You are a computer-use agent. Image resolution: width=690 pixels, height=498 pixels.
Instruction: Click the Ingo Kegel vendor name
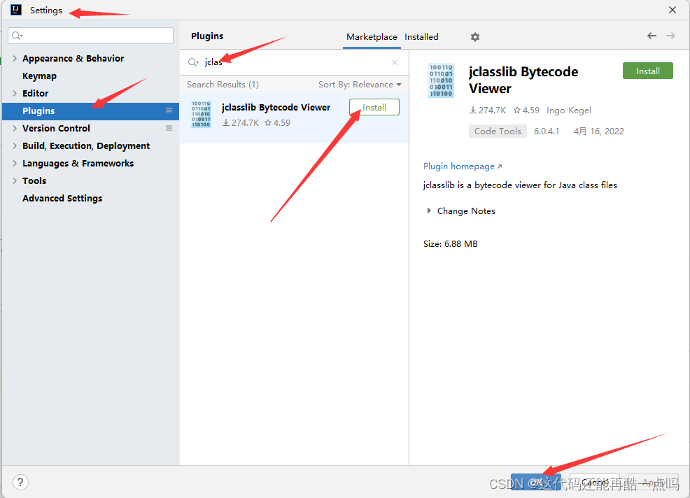(x=568, y=111)
